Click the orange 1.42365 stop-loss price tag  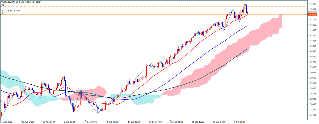[312, 15]
